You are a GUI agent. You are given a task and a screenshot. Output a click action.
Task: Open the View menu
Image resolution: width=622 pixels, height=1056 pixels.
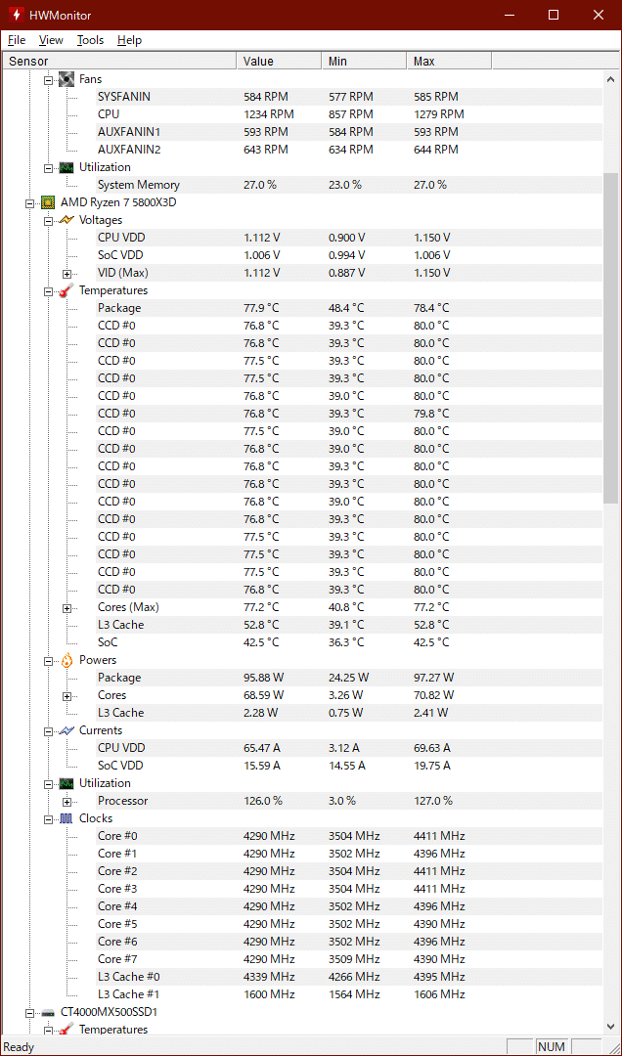pyautogui.click(x=50, y=40)
